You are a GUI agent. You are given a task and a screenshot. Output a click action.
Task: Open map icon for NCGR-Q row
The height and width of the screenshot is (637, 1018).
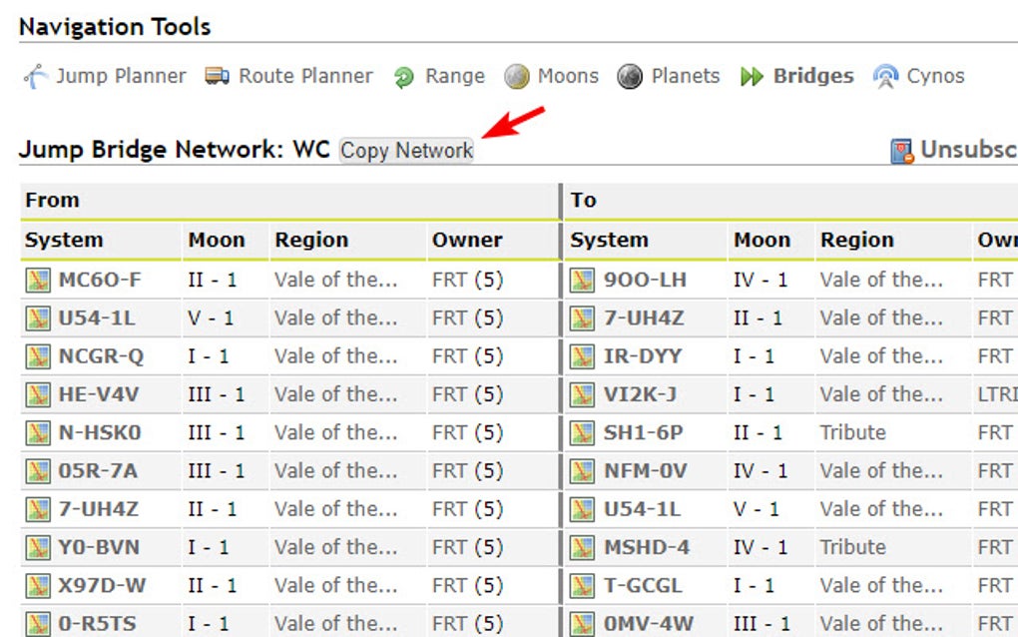click(38, 357)
